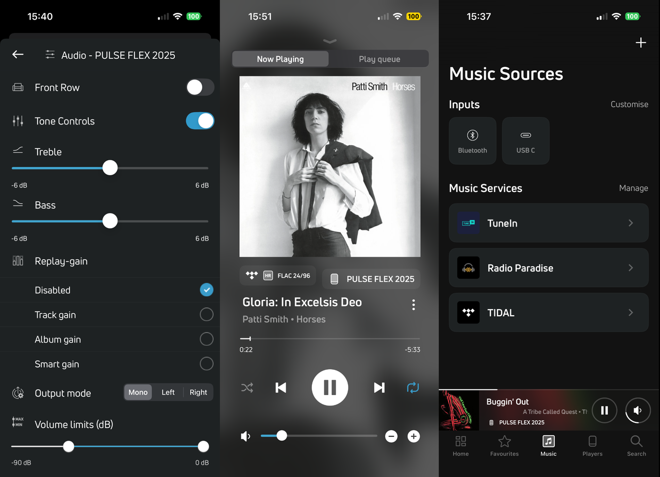Viewport: 660px width, 477px height.
Task: Go to the Home tab
Action: (461, 446)
